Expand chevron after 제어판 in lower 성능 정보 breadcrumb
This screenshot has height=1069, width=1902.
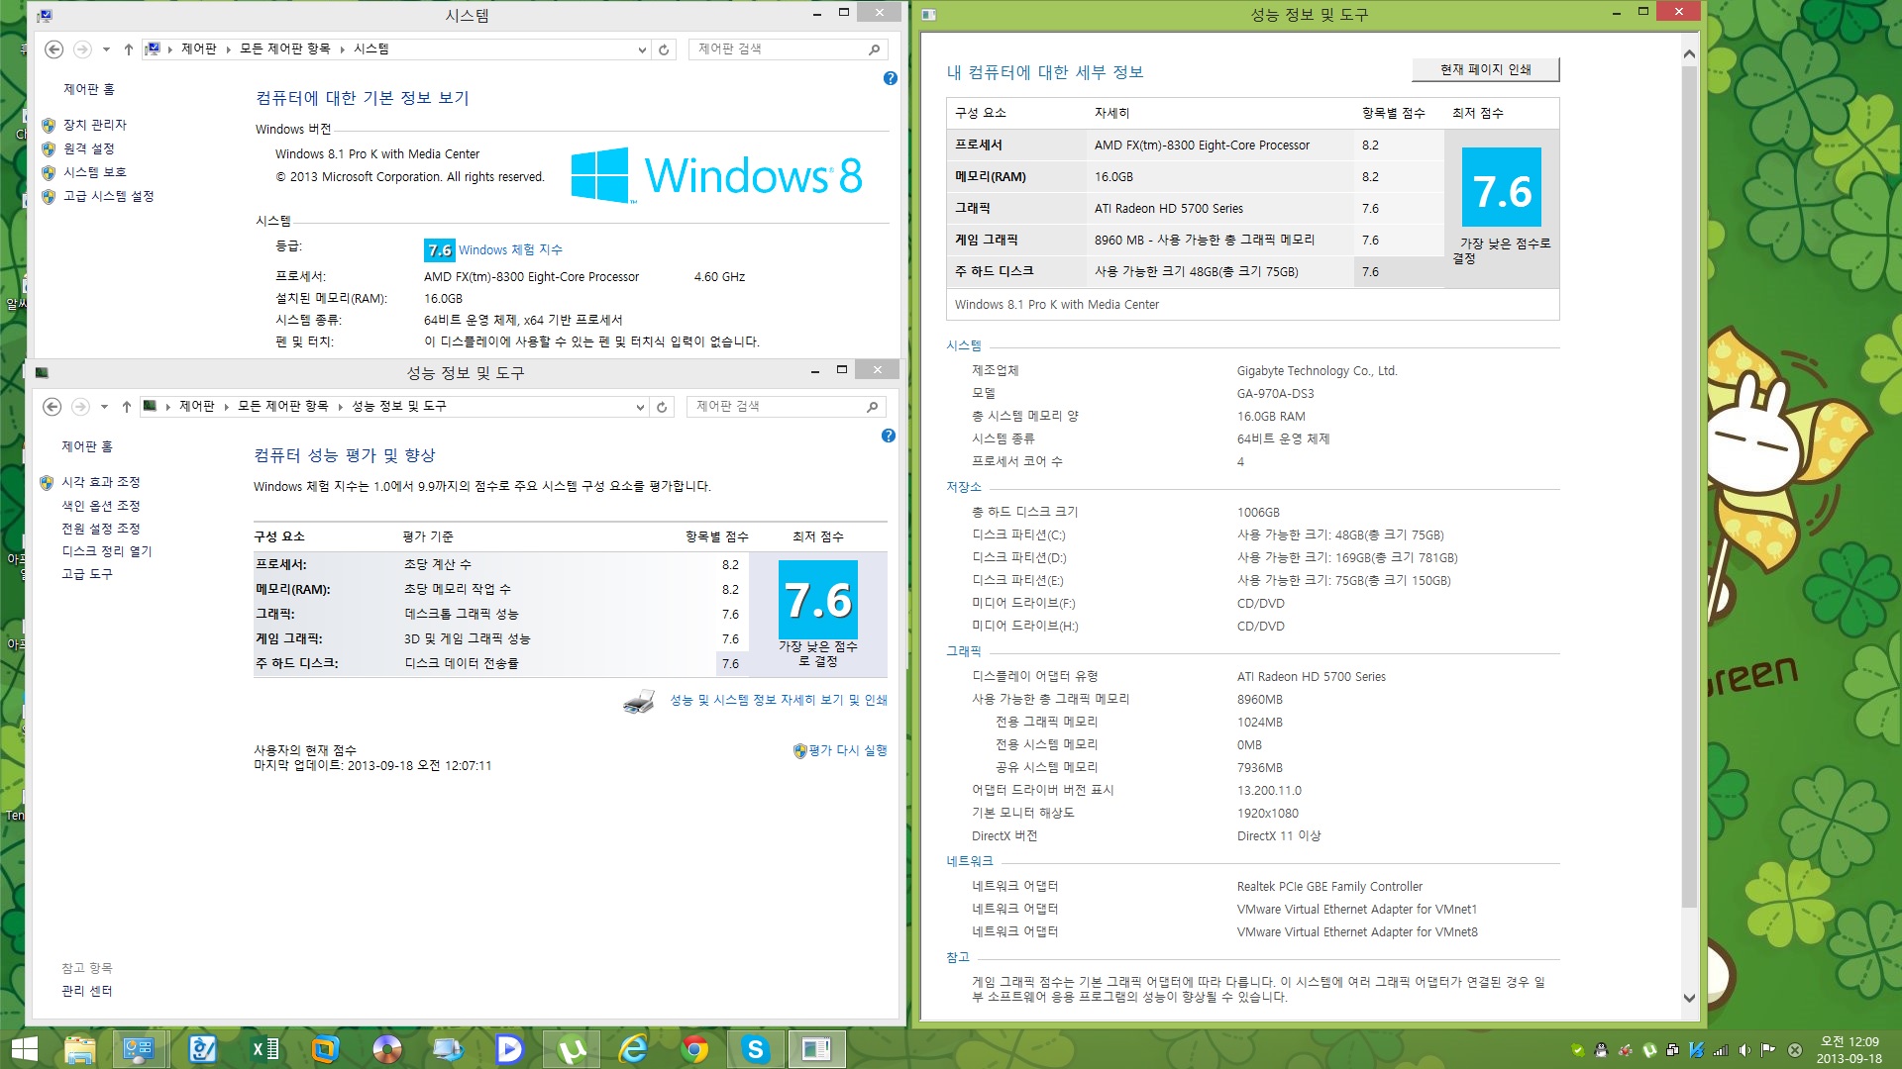(226, 407)
